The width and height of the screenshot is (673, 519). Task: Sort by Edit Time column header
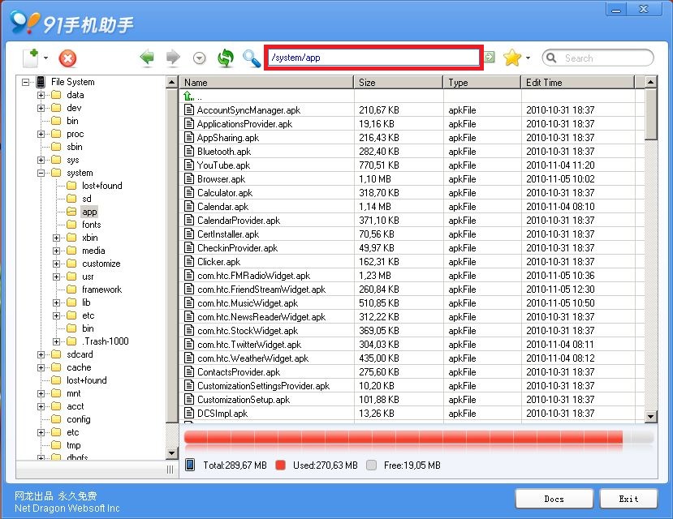point(578,82)
